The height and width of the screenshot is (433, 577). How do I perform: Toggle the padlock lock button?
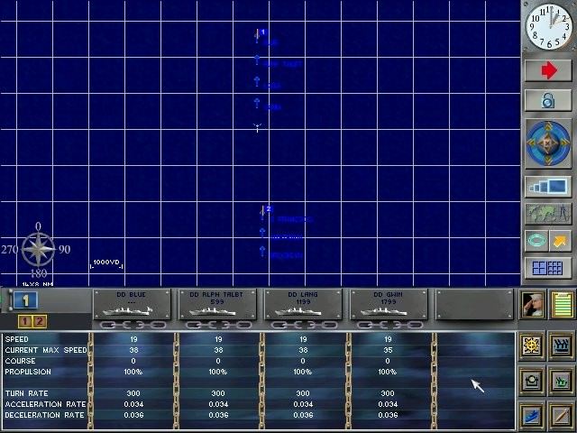(548, 100)
